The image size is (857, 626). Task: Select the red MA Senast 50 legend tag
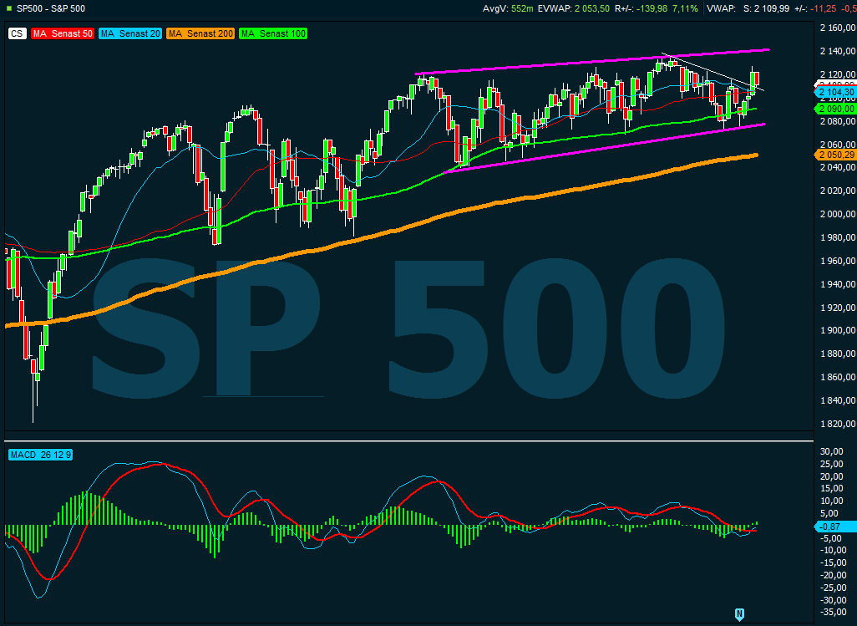[x=63, y=34]
